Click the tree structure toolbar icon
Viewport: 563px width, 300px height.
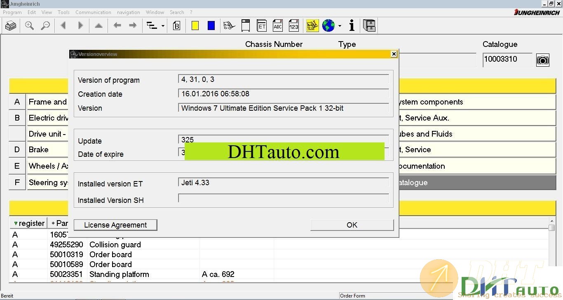pyautogui.click(x=152, y=26)
